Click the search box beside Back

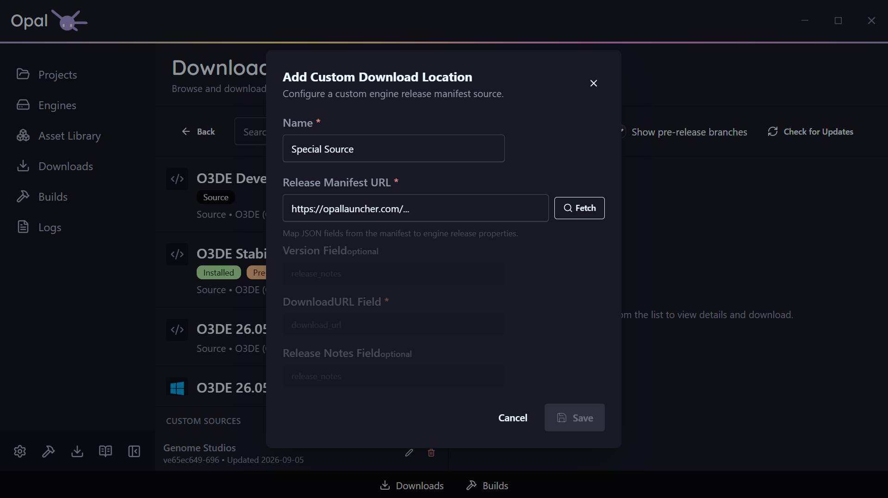coord(251,132)
